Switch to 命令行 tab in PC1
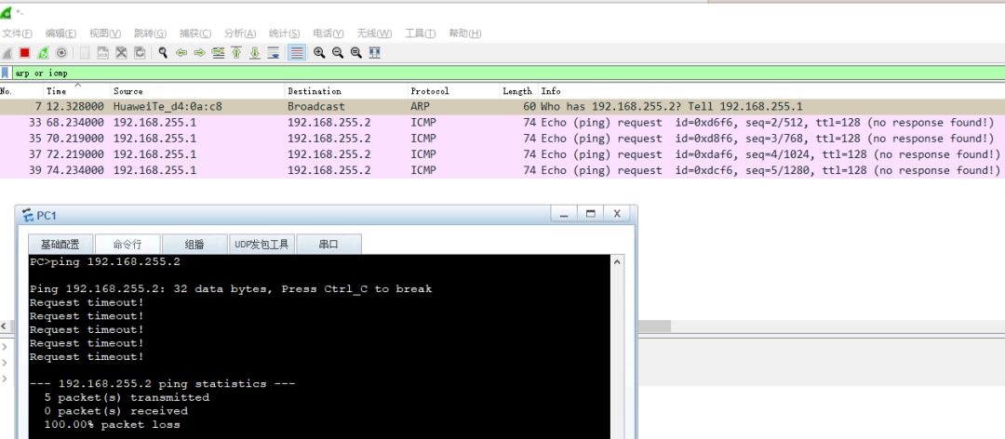Viewport: 1005px width, 439px height. point(127,245)
